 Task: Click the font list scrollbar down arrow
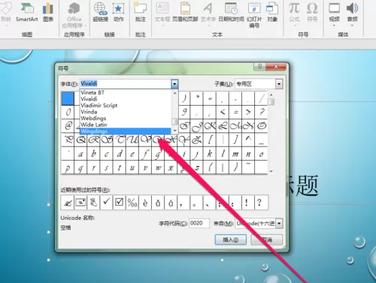174,131
